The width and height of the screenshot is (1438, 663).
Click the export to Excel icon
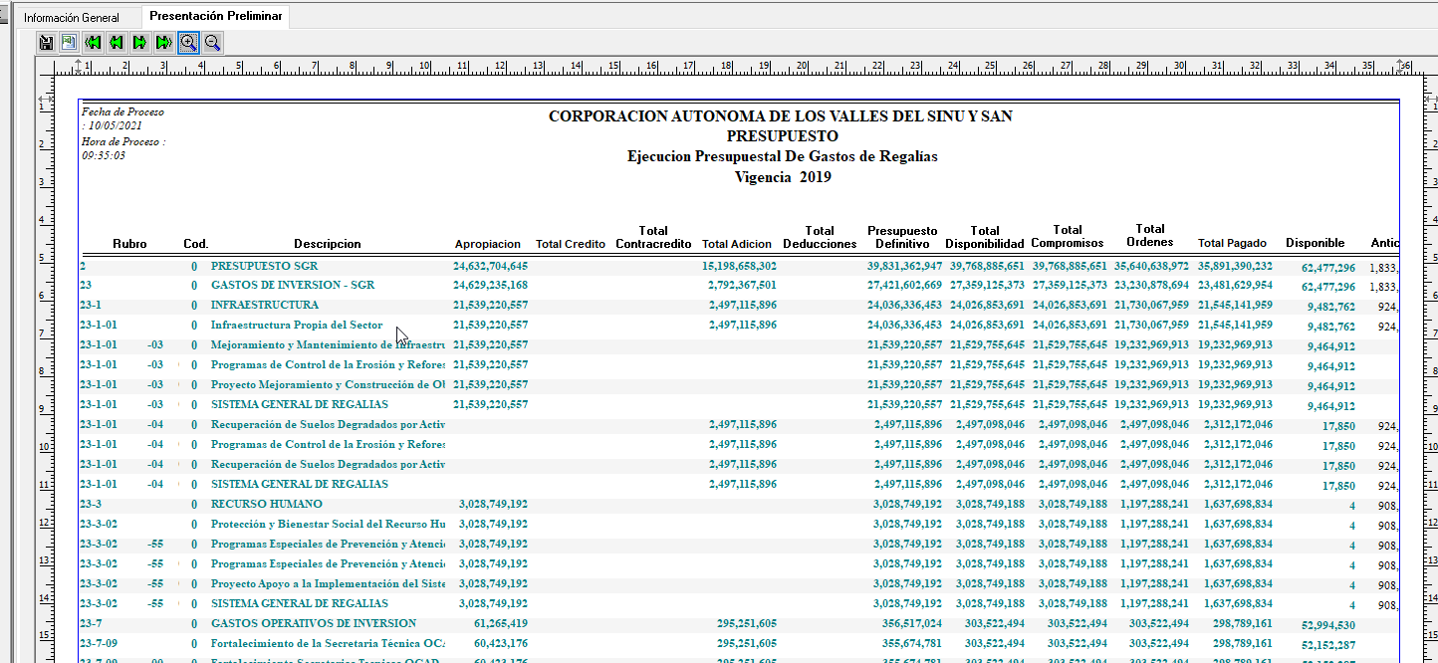(69, 42)
